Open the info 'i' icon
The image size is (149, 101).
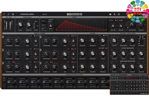tap(4, 14)
